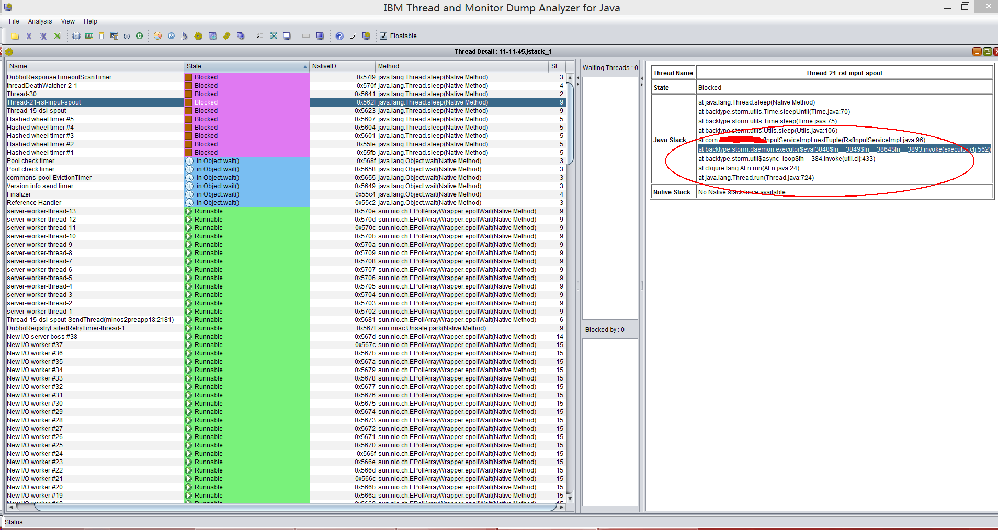Click the CPU chip toolbar icon
998x530 pixels.
tap(76, 36)
